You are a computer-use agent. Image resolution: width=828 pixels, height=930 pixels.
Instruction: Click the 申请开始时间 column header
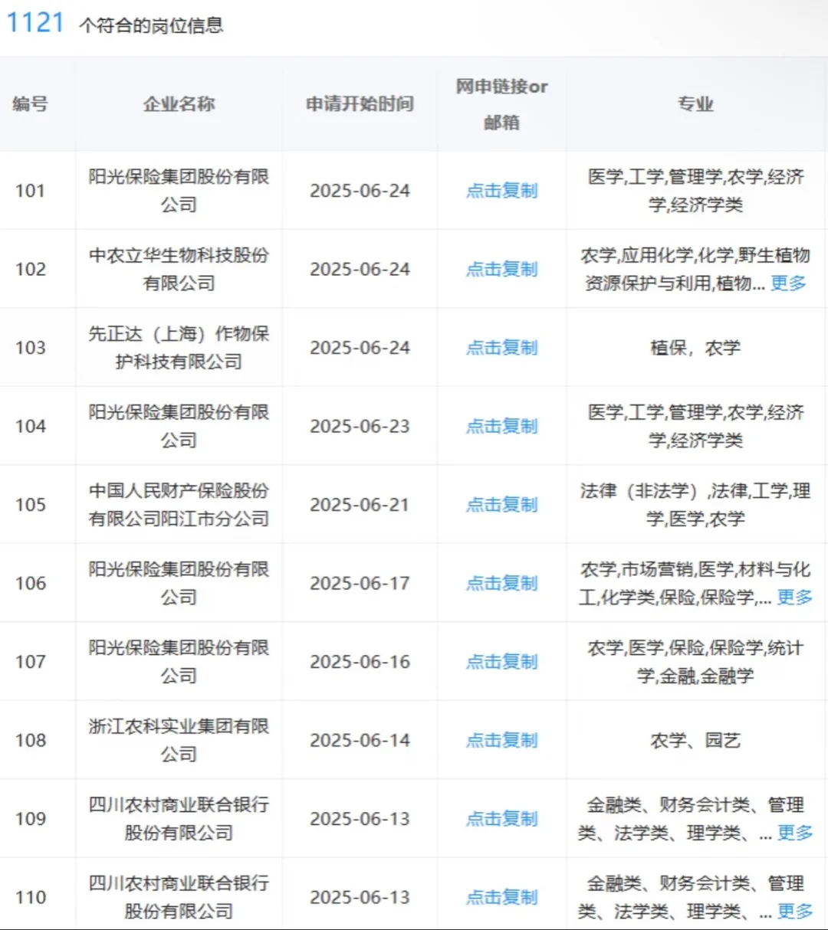pos(360,104)
